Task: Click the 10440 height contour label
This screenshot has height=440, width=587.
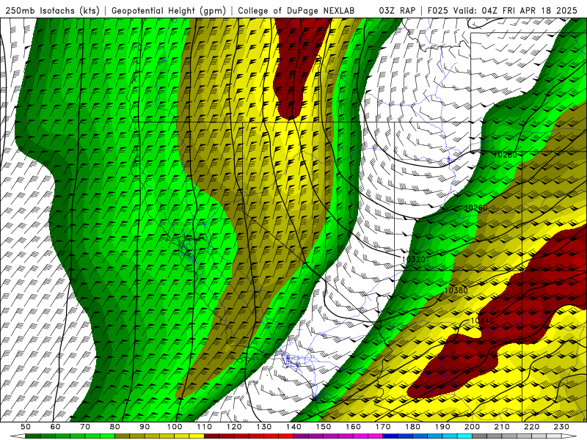Action: click(x=482, y=320)
